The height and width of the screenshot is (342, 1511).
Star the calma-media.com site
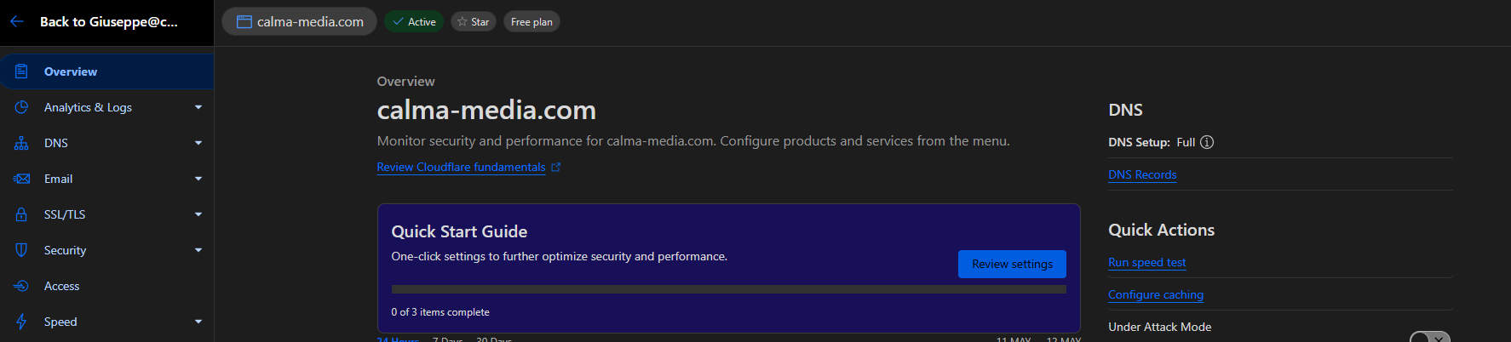pos(474,21)
